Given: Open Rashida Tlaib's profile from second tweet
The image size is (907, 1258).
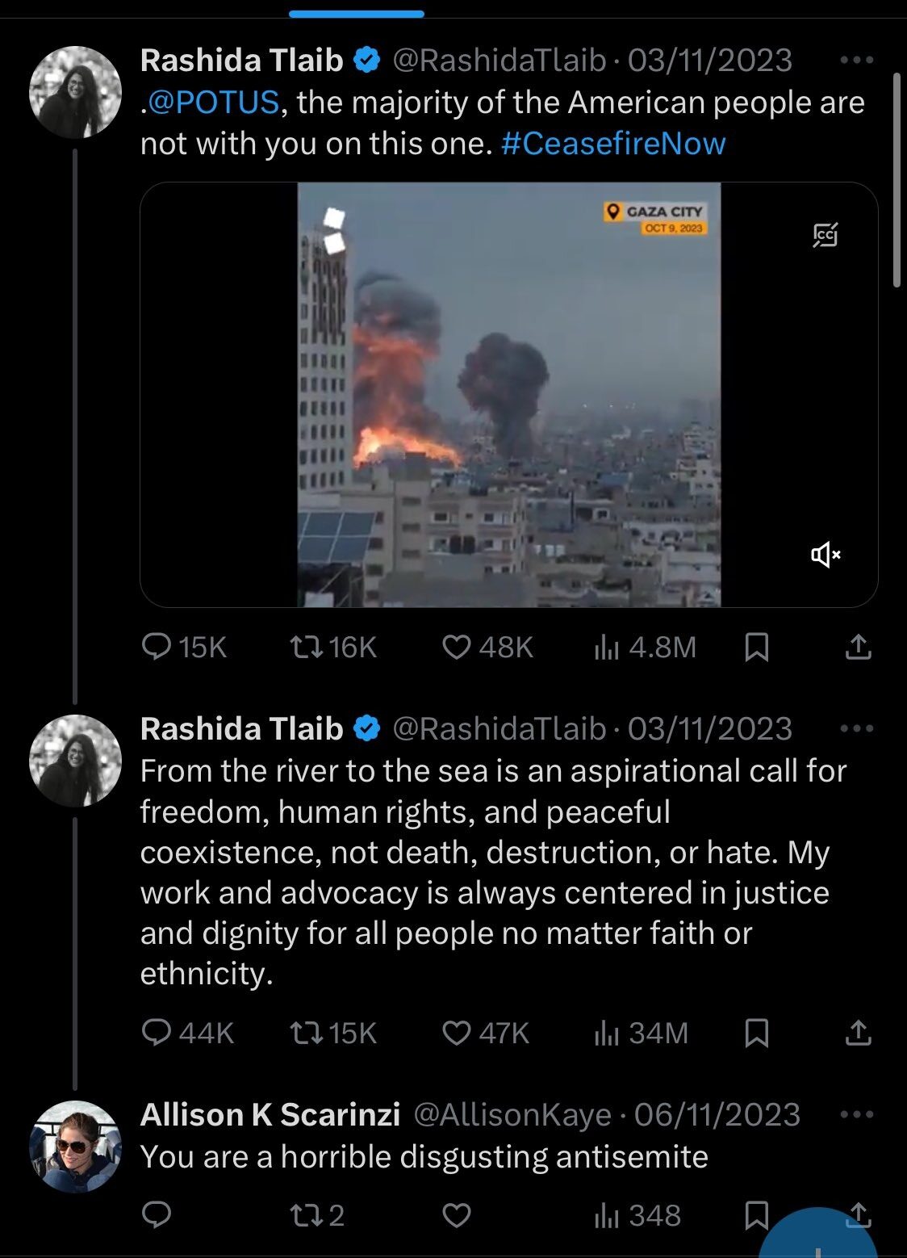Looking at the screenshot, I should pyautogui.click(x=75, y=761).
